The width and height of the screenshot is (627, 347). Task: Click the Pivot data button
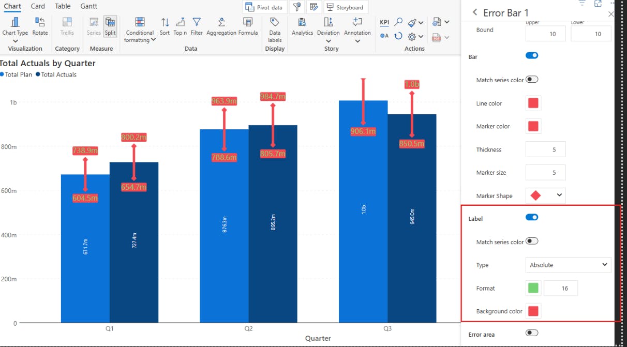pos(264,7)
